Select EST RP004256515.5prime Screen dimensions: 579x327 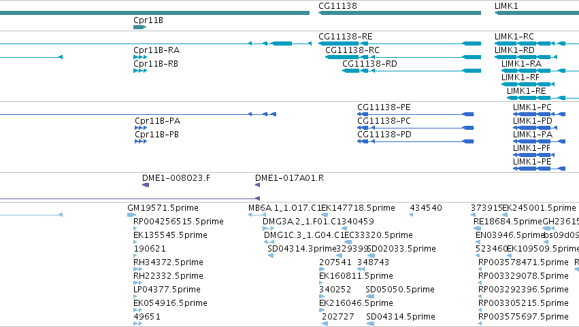(178, 222)
